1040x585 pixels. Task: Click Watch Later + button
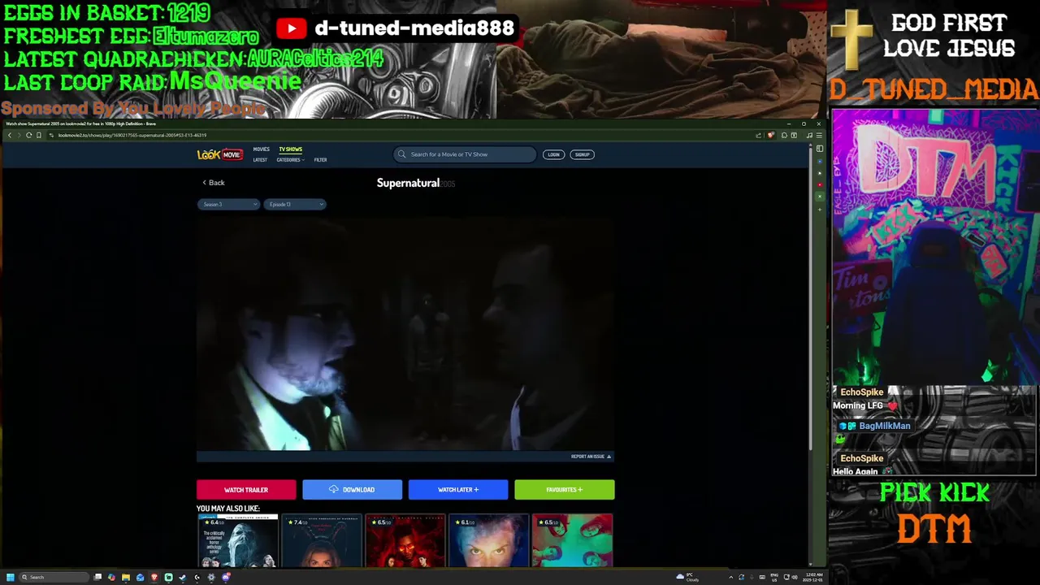(x=458, y=489)
